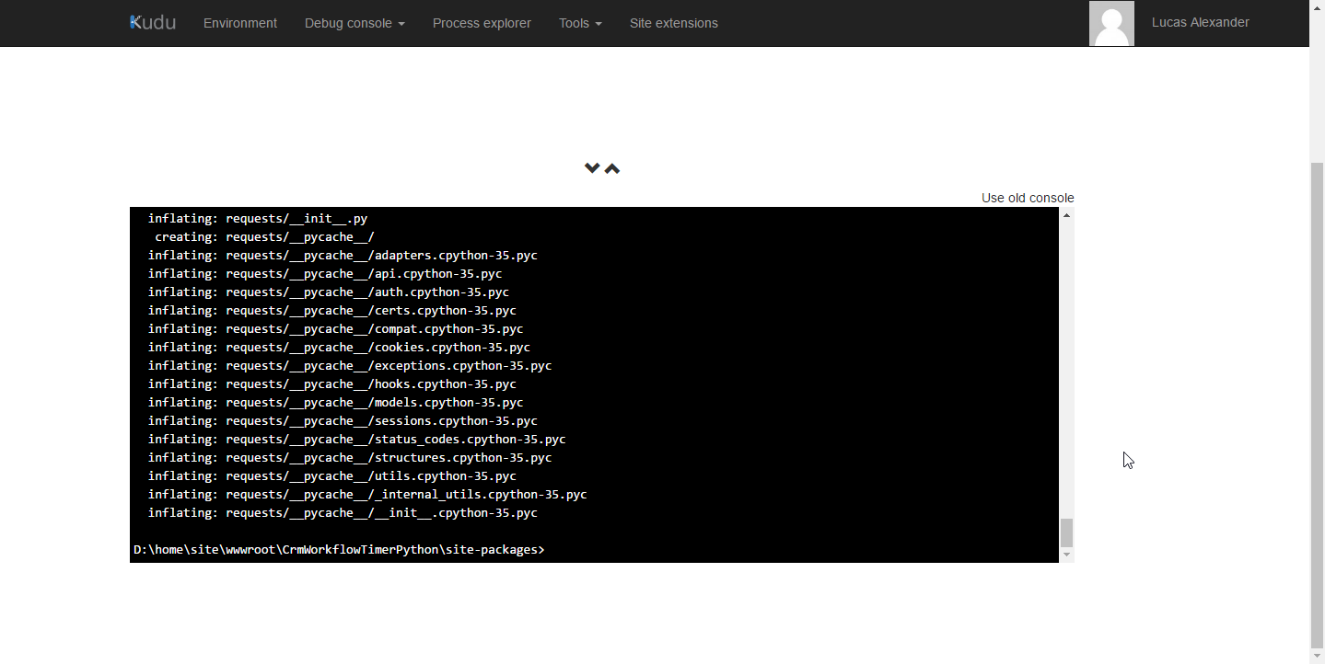The height and width of the screenshot is (664, 1325).
Task: Click the sessions.cpython-35.pyc line
Action: (x=343, y=421)
